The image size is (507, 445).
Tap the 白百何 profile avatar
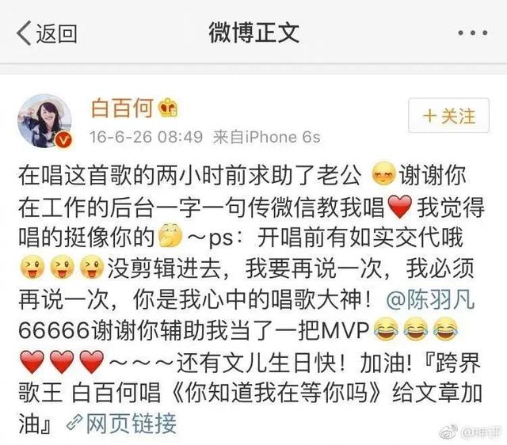pyautogui.click(x=44, y=121)
